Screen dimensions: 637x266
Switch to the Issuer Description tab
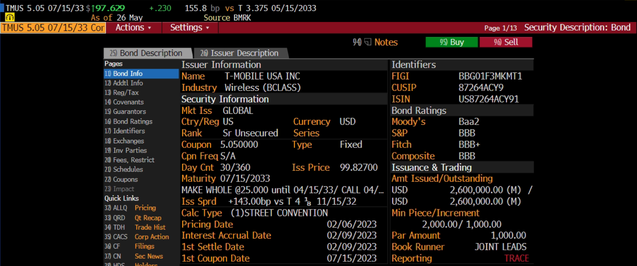(x=240, y=53)
